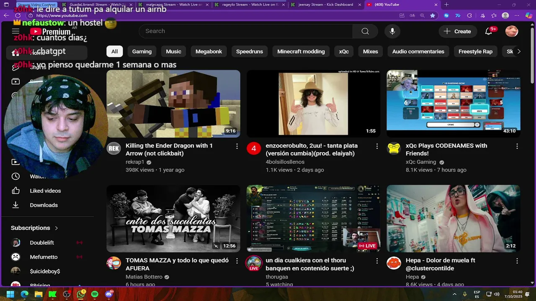Open options for thorugaa live stream
The height and width of the screenshot is (301, 536).
(377, 261)
